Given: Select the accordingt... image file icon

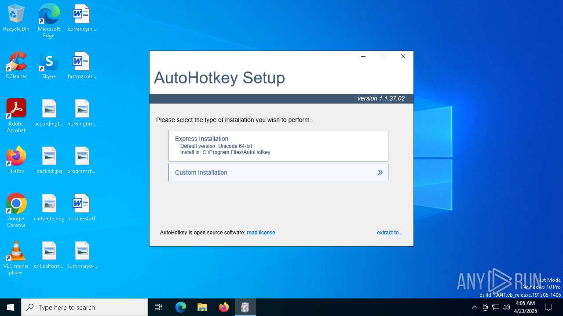Looking at the screenshot, I should tap(49, 113).
